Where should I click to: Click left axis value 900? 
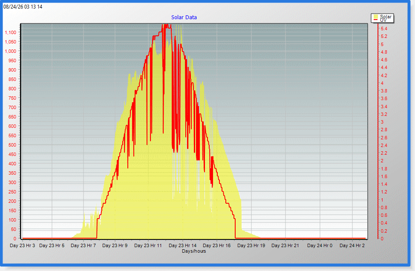[x=12, y=70]
